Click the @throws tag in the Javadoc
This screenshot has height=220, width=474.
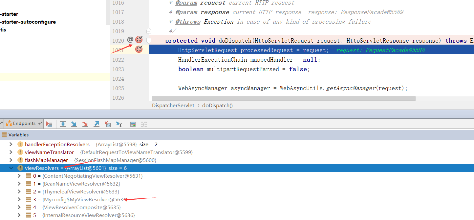pos(188,22)
